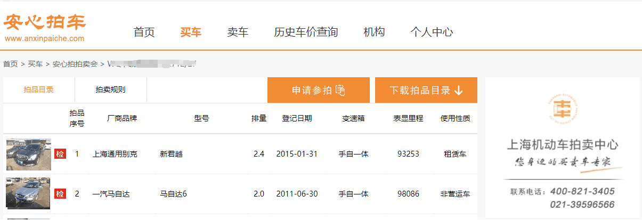Click lot number 1 in first row
Image resolution: width=642 pixels, height=220 pixels.
coord(77,154)
